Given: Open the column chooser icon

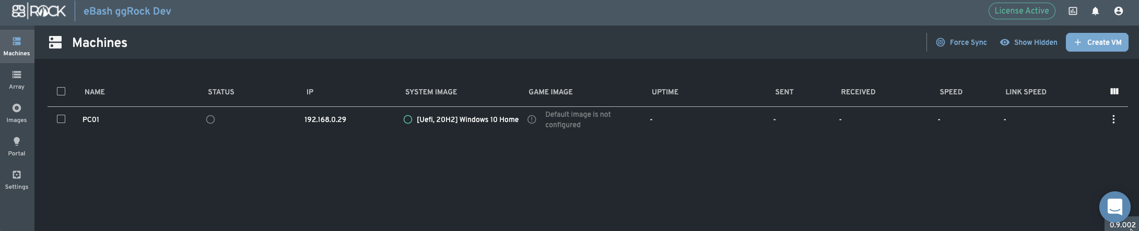Looking at the screenshot, I should (x=1114, y=91).
